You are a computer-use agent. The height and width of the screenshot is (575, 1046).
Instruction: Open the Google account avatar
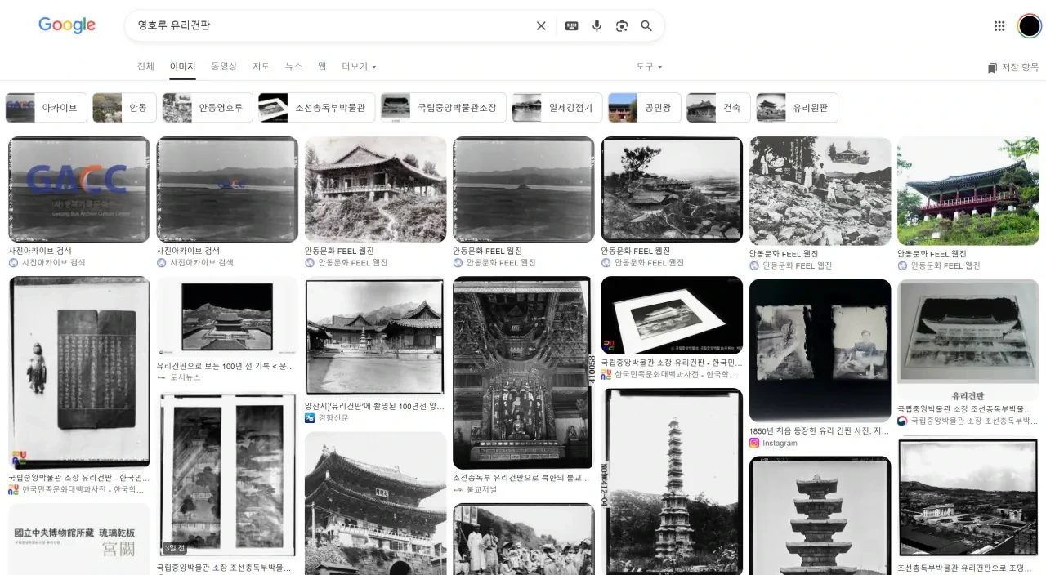pyautogui.click(x=1029, y=26)
